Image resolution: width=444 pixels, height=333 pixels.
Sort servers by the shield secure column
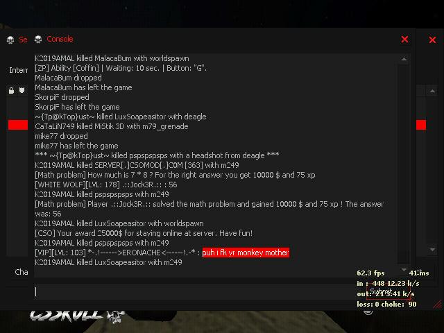tap(22, 90)
